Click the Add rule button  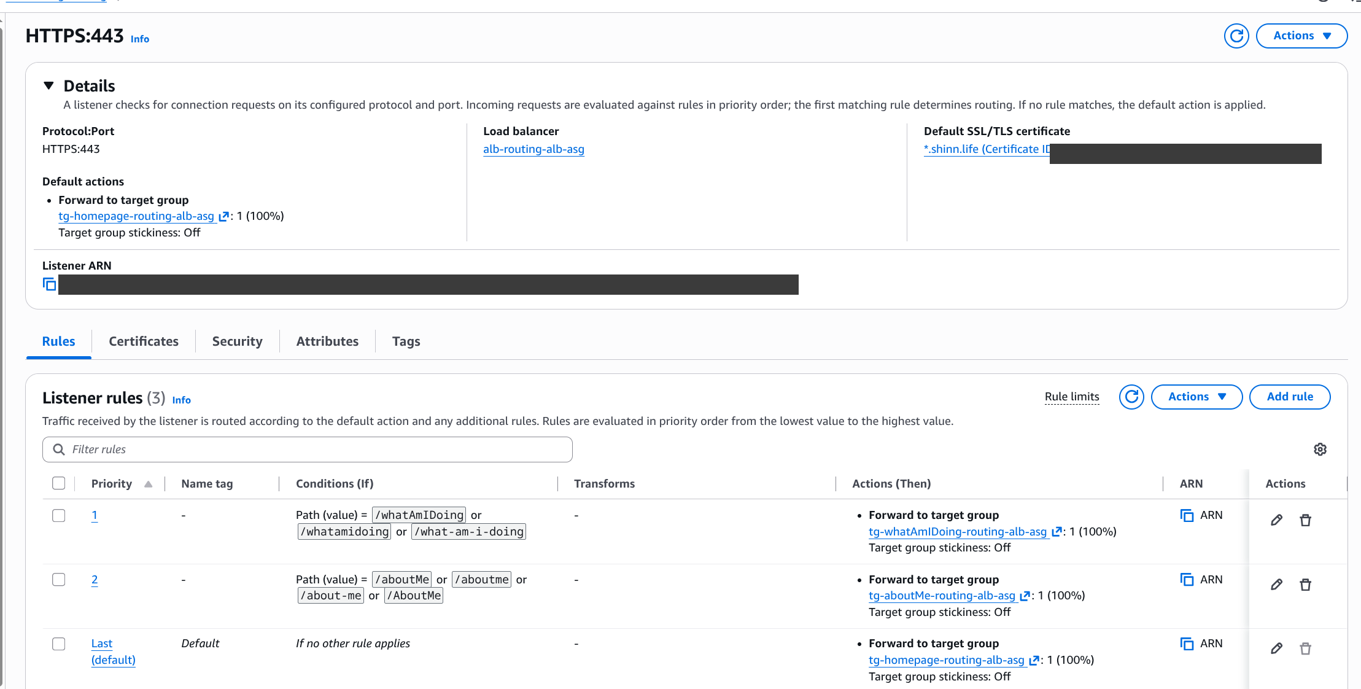pyautogui.click(x=1290, y=397)
